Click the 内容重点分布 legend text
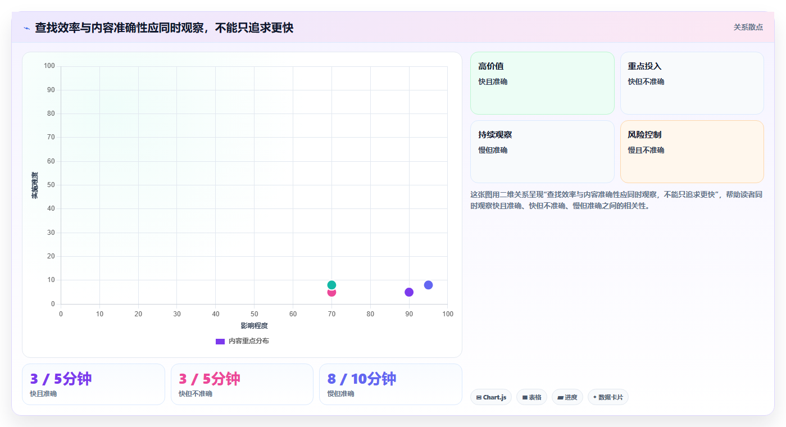This screenshot has width=786, height=427. coord(248,341)
